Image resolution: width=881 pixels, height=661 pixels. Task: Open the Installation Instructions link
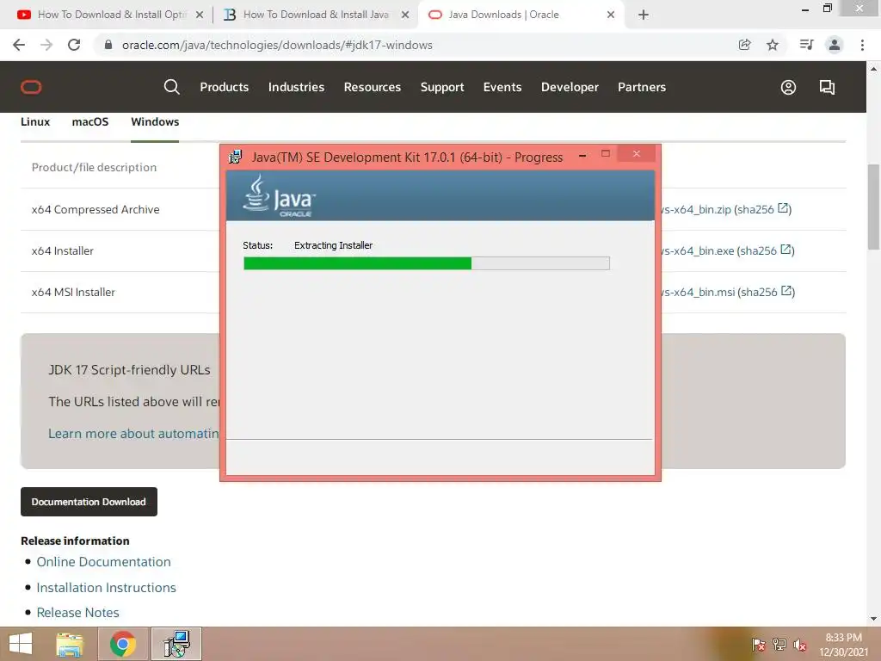(x=106, y=587)
